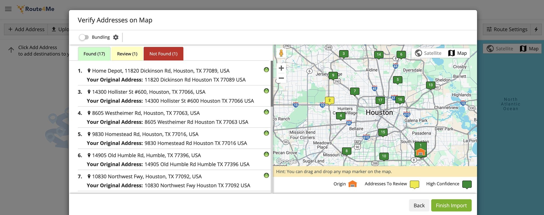Image resolution: width=544 pixels, height=215 pixels.
Task: Click High Confidence green legend swatch
Action: [x=467, y=185]
